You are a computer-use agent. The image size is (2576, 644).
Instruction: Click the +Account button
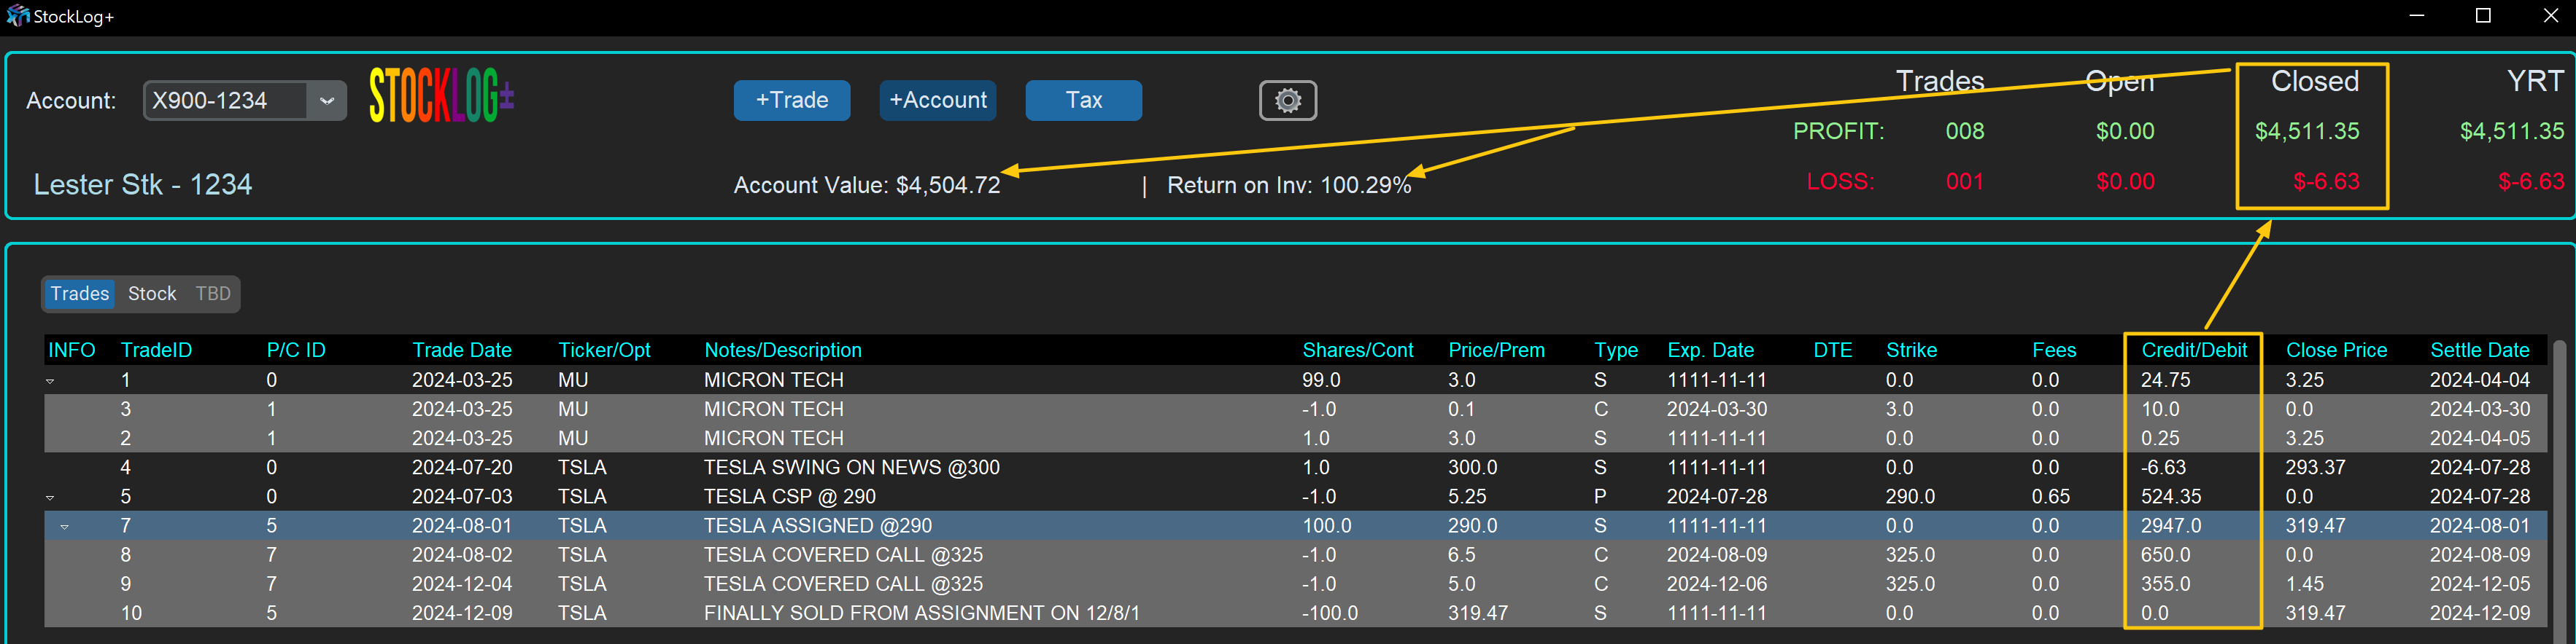(x=937, y=100)
